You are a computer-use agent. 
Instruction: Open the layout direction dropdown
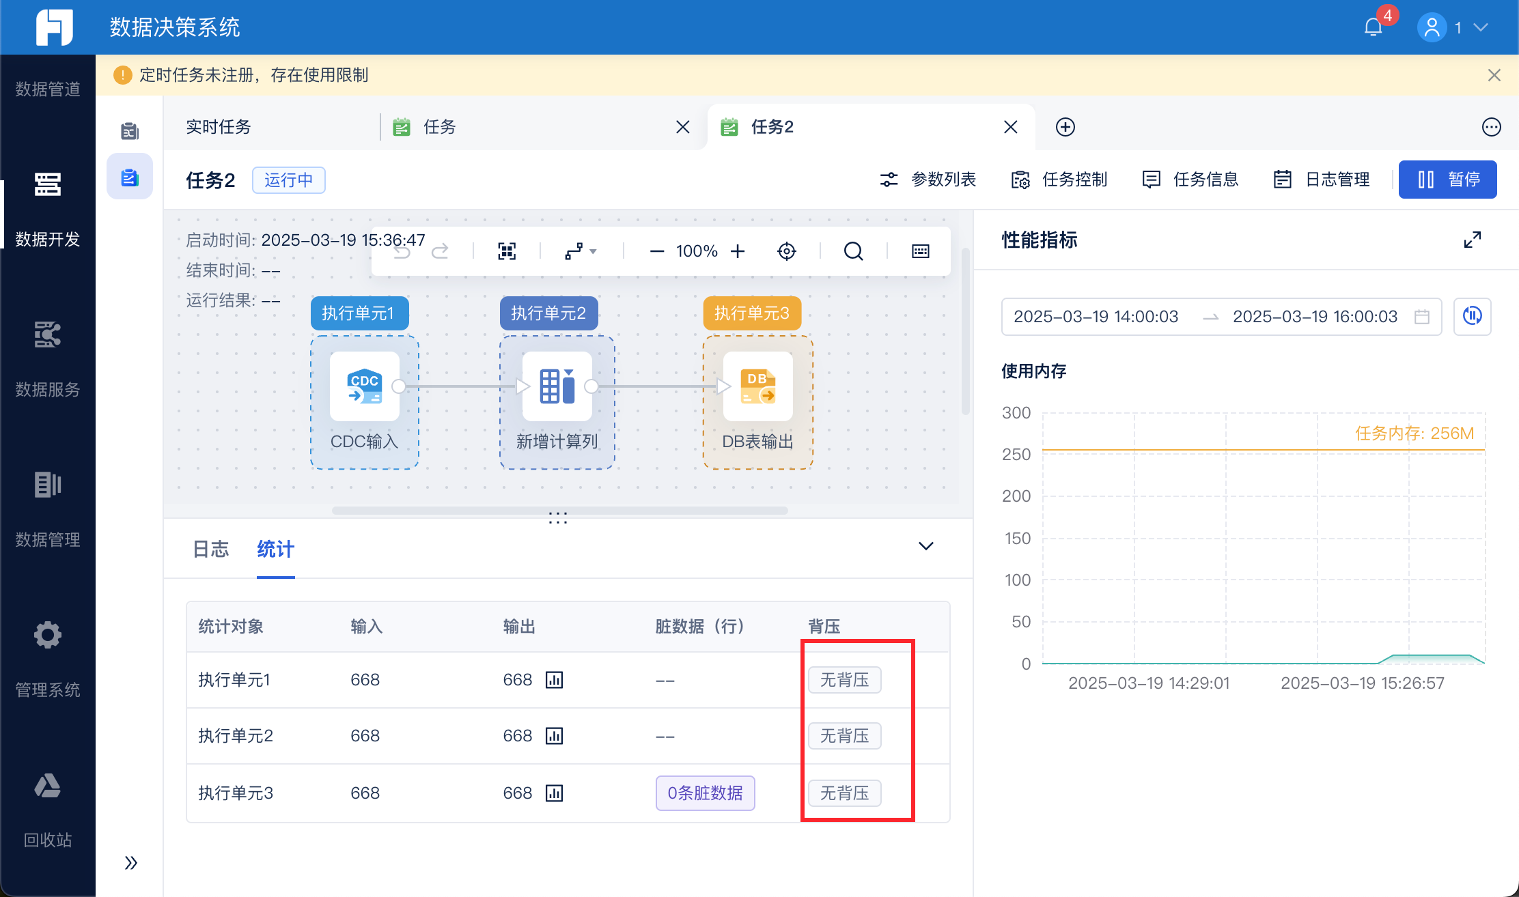pyautogui.click(x=581, y=251)
